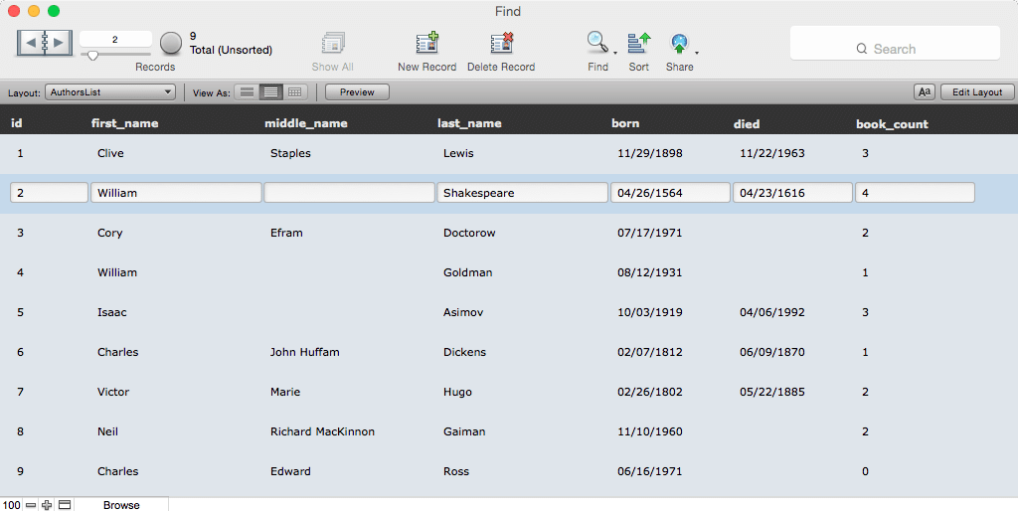This screenshot has height=511, width=1018.
Task: Switch to List view
Action: [x=270, y=92]
